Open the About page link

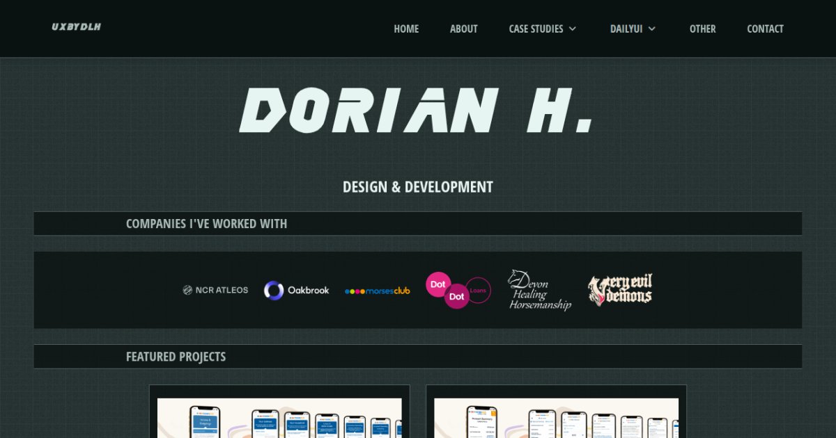pos(463,29)
